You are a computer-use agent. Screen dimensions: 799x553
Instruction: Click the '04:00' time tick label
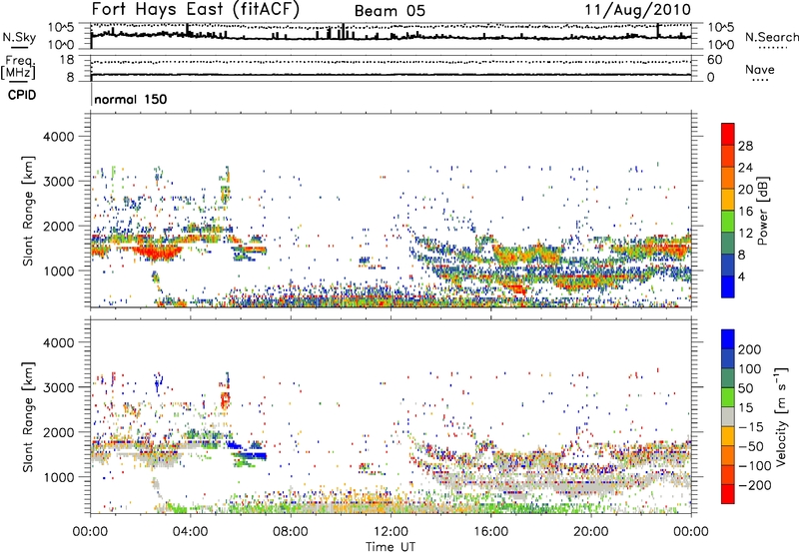(190, 532)
